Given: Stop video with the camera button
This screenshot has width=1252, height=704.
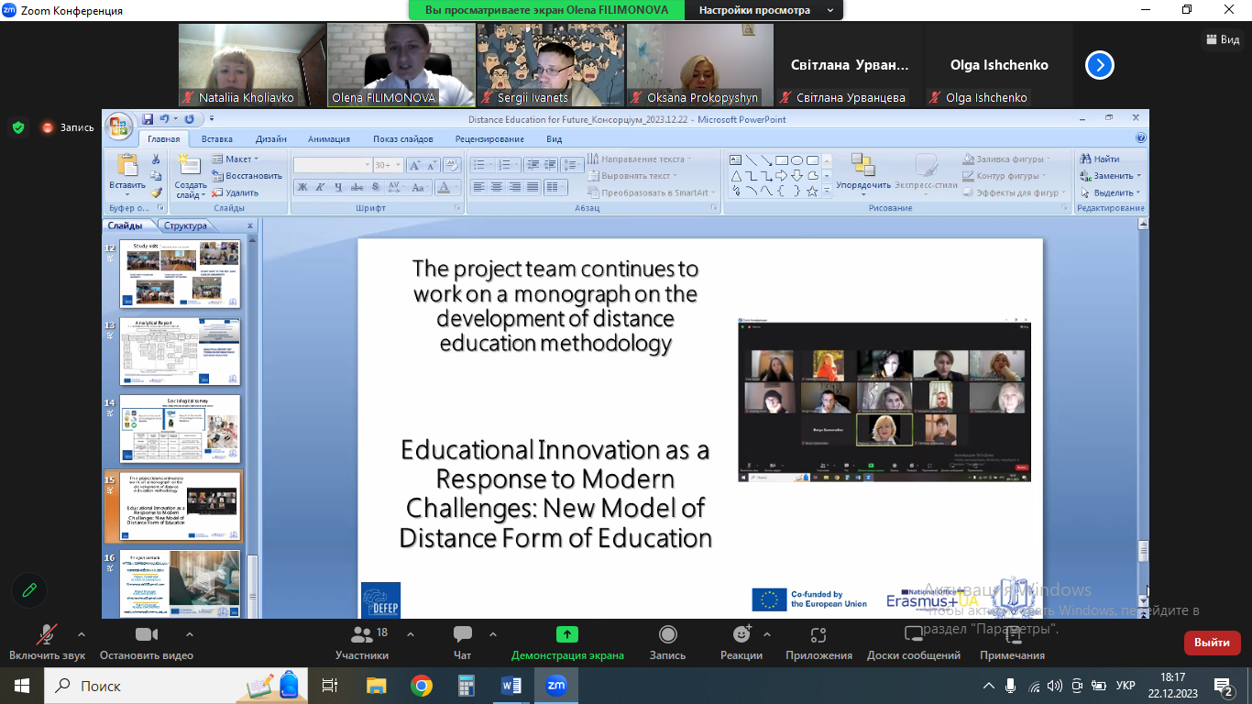Looking at the screenshot, I should [x=146, y=634].
